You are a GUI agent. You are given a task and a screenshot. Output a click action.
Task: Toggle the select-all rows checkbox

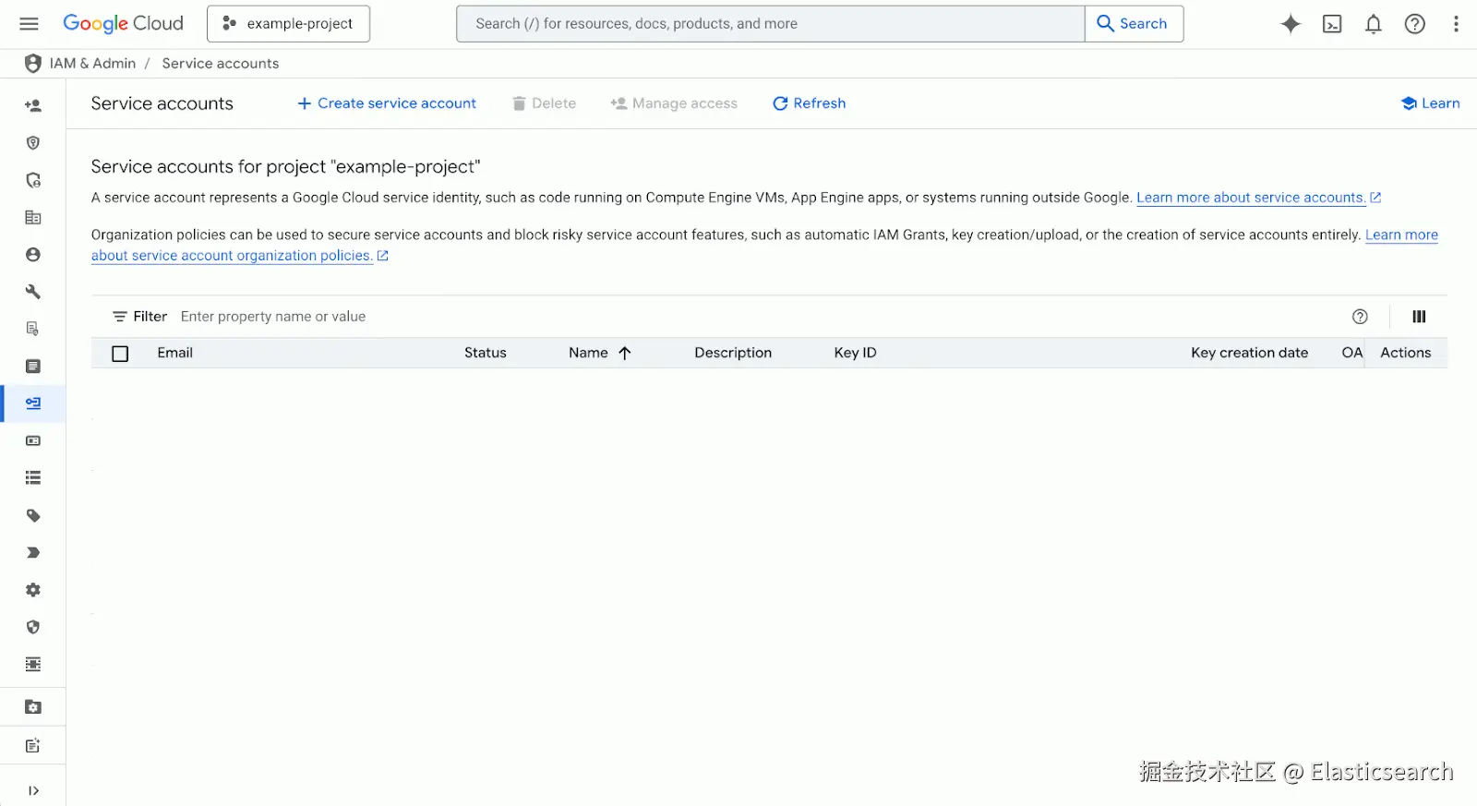[120, 354]
